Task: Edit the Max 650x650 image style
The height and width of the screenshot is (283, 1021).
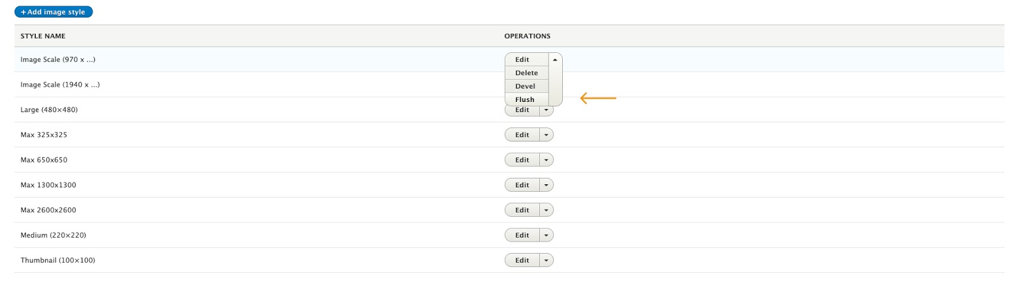Action: (522, 160)
